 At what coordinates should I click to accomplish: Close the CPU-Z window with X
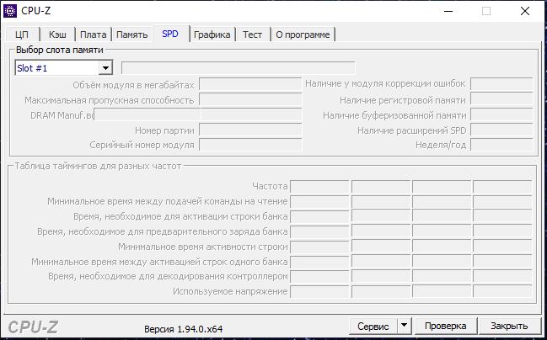click(x=525, y=11)
